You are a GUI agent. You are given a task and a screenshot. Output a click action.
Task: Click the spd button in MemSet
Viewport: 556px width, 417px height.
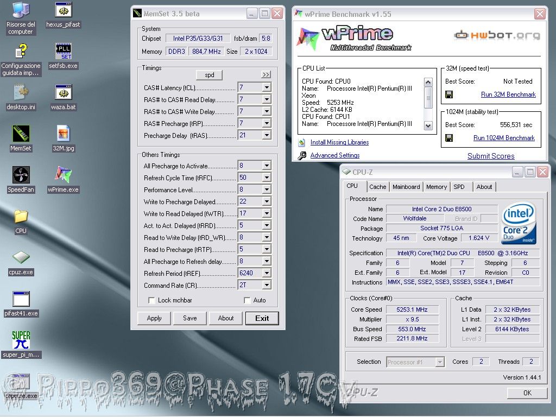coord(209,75)
